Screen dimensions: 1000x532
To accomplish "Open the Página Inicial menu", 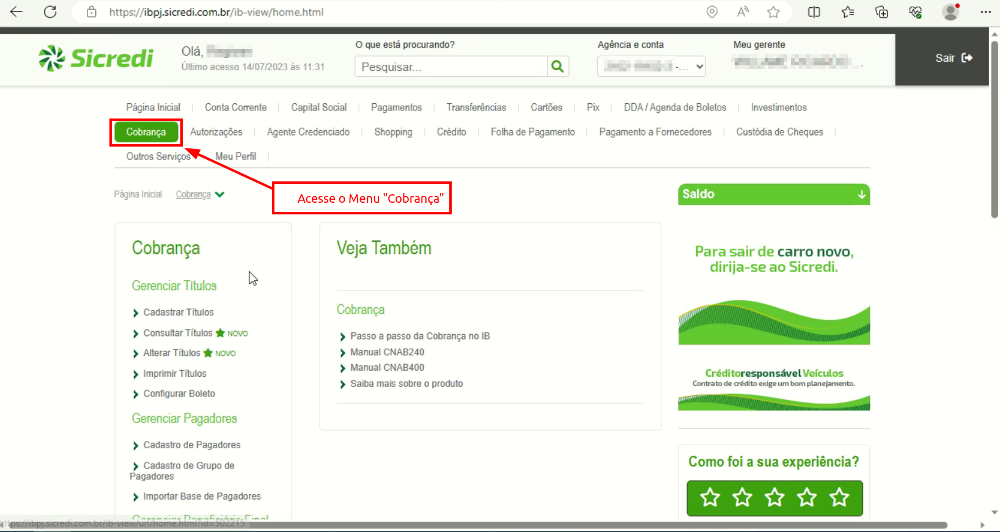I will tap(153, 107).
